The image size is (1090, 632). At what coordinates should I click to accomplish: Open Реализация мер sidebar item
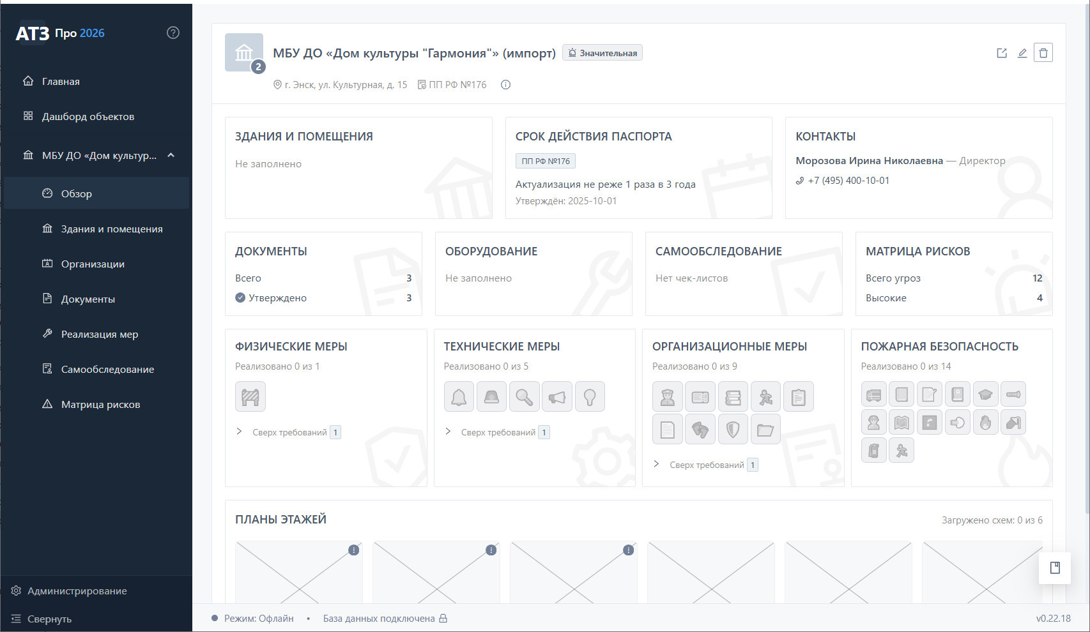96,334
